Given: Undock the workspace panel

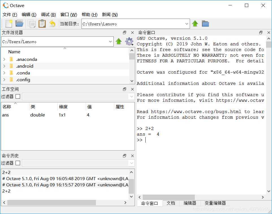Looking at the screenshot, I should [125, 89].
